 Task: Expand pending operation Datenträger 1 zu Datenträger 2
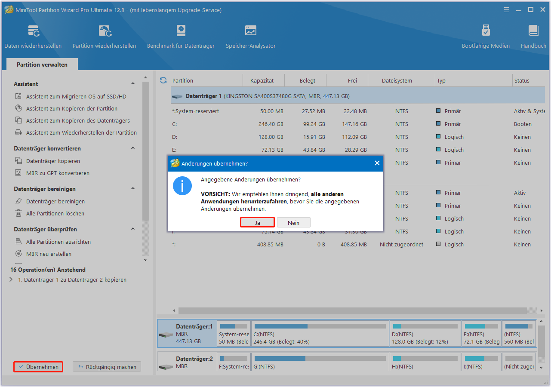click(11, 280)
